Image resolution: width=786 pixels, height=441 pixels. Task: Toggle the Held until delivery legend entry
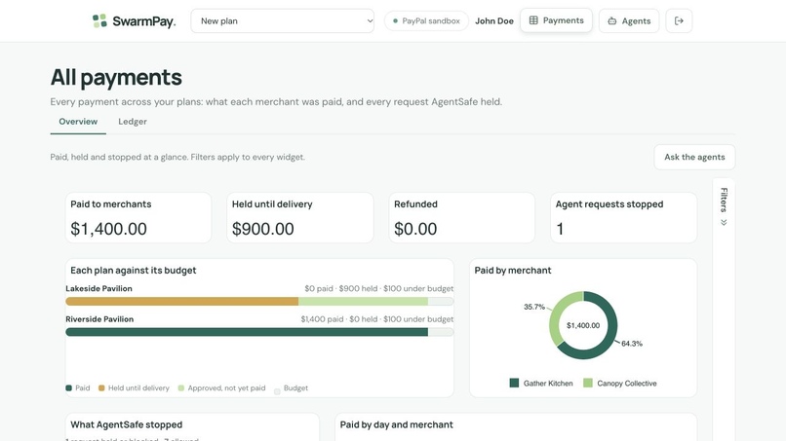pyautogui.click(x=134, y=387)
